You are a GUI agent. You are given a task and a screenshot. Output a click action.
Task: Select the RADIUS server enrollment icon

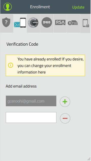73,23
